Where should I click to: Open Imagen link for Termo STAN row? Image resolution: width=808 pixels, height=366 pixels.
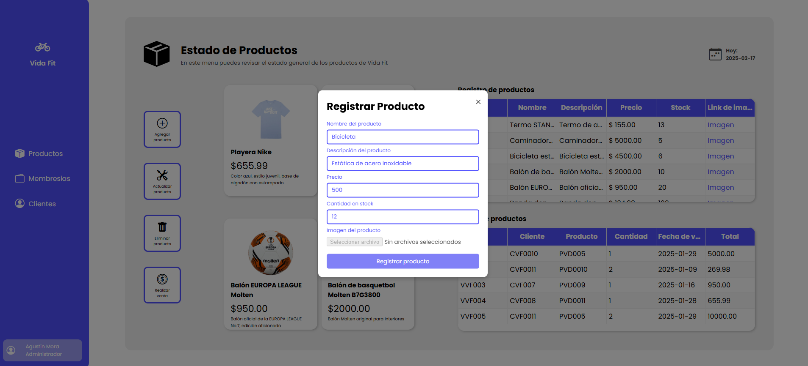tap(720, 125)
